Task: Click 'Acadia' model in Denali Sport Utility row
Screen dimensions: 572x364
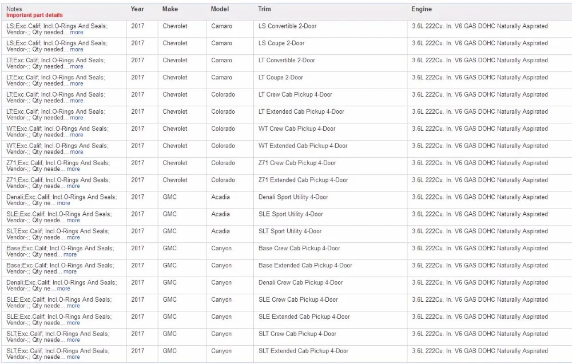Action: point(220,197)
